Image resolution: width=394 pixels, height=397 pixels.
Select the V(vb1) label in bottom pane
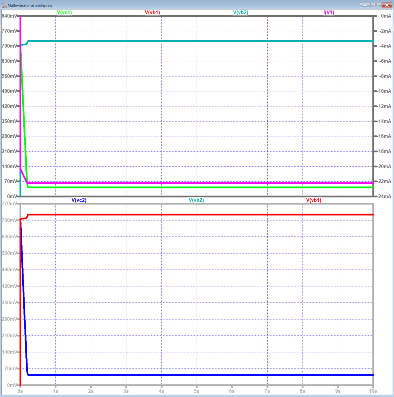tap(314, 200)
